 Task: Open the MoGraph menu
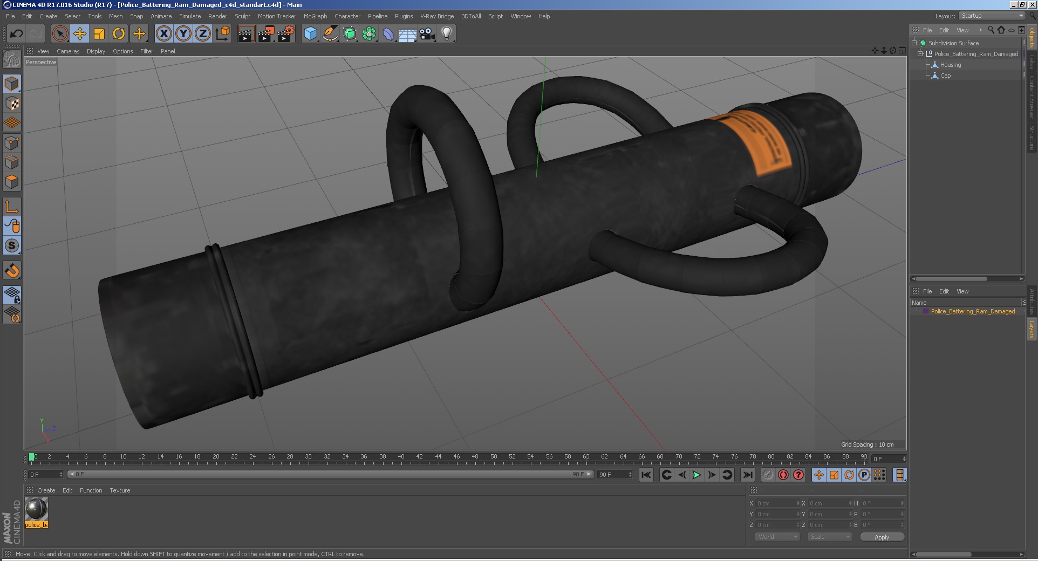point(315,16)
